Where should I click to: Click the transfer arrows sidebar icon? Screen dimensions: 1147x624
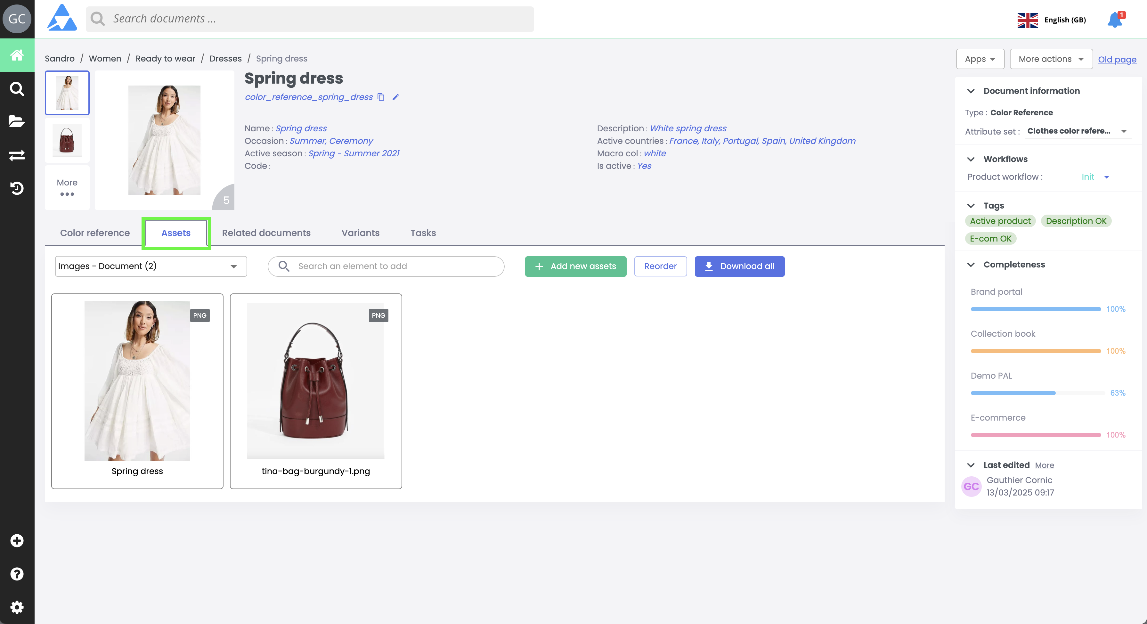17,155
